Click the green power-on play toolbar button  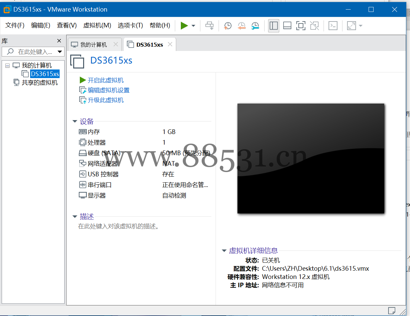tap(184, 25)
